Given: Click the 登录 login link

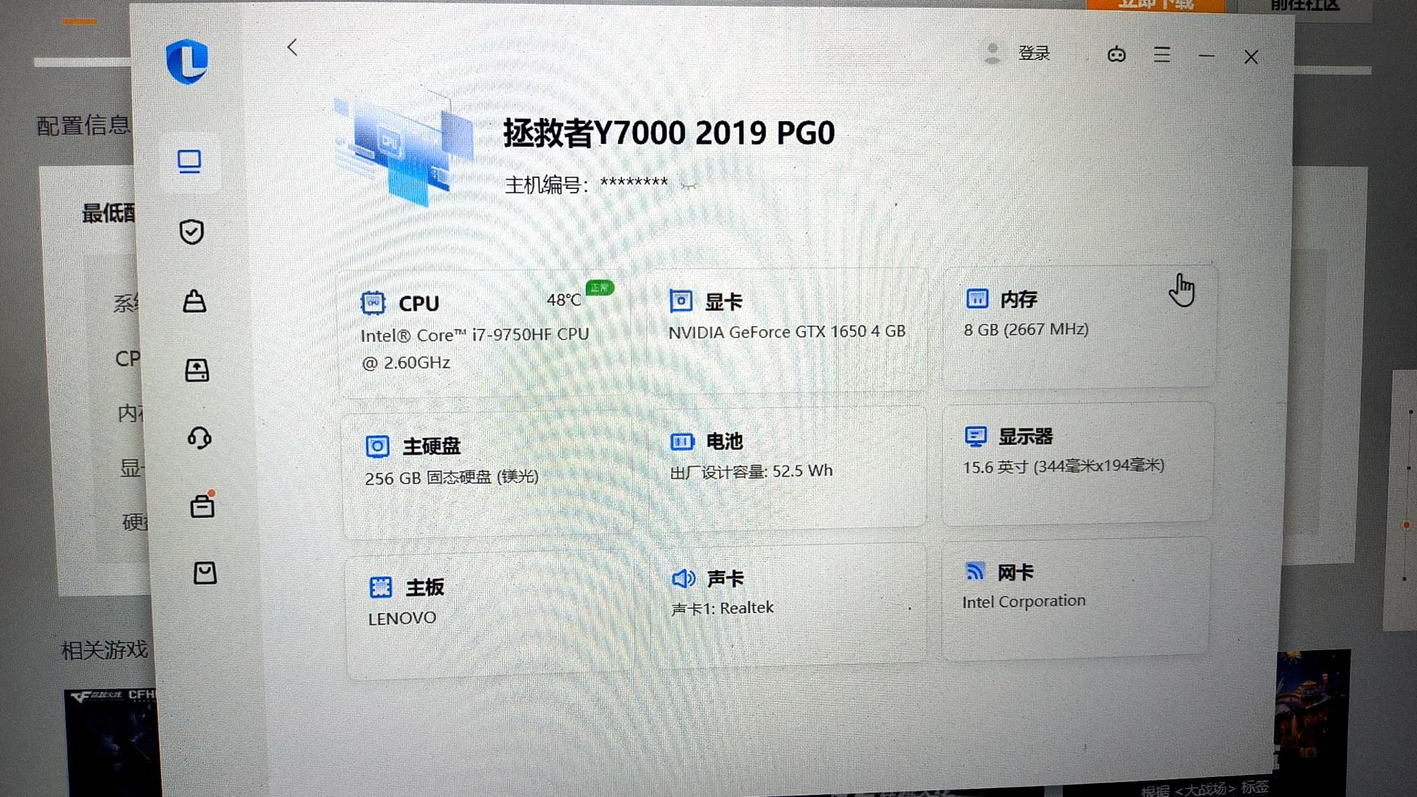Looking at the screenshot, I should click(1034, 53).
